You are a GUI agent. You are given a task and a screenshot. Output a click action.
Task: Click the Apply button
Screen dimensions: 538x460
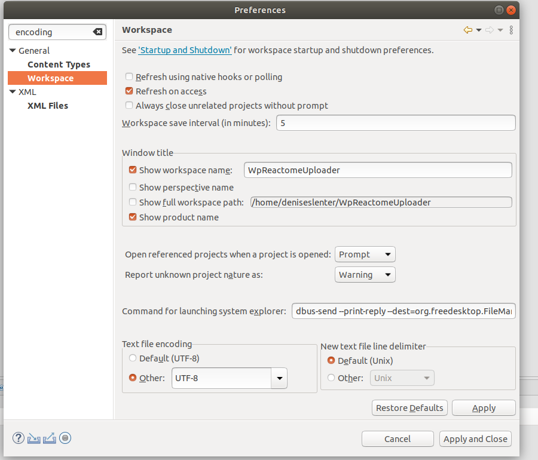click(484, 408)
